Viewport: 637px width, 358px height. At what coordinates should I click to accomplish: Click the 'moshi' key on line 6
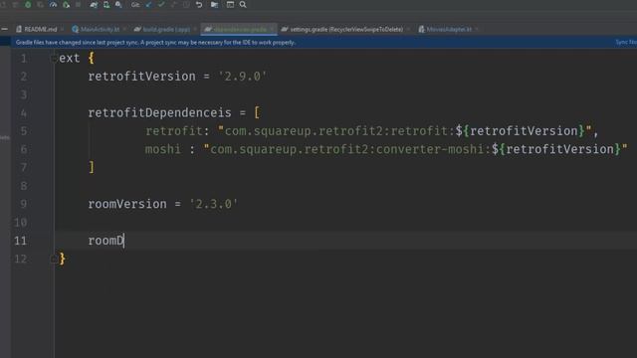click(x=163, y=149)
